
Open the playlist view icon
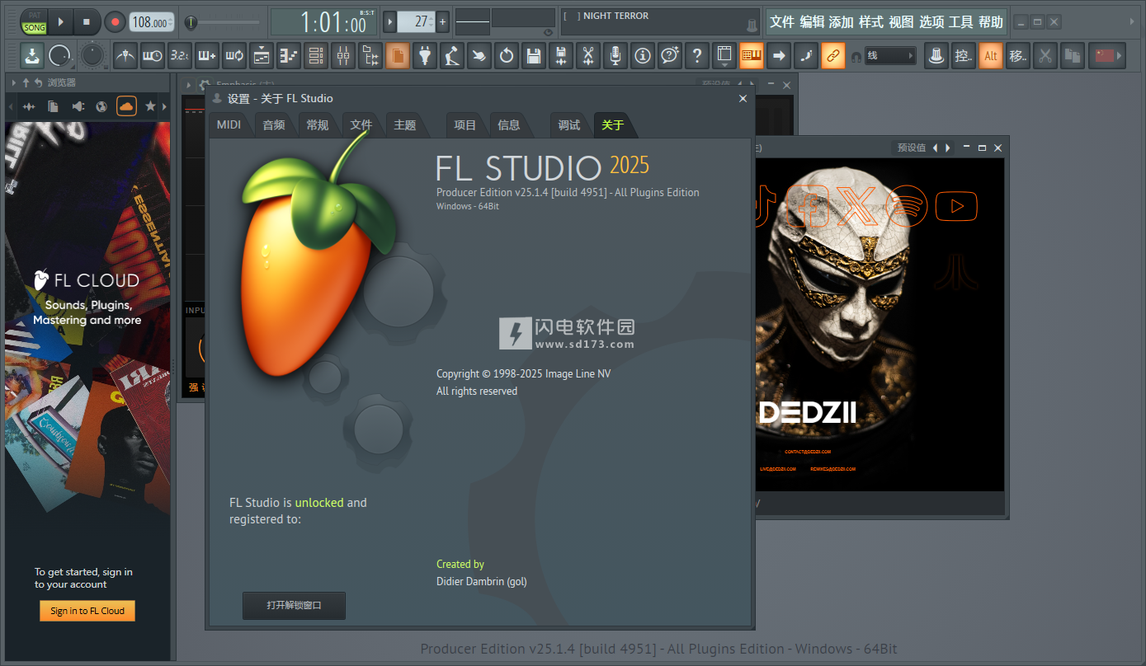click(262, 56)
